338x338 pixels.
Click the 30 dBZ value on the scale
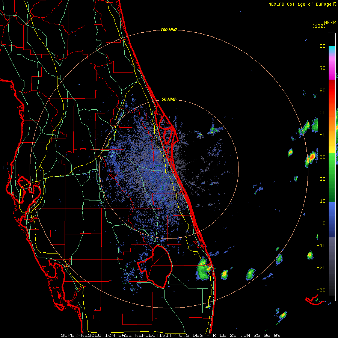click(x=323, y=157)
